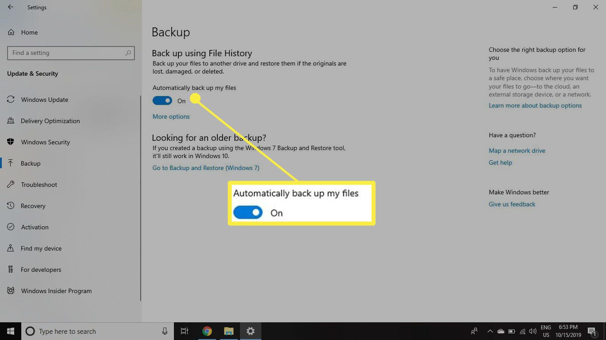Screen dimensions: 606x340
Task: Select the Troubleshoot wrench icon
Action: point(11,185)
